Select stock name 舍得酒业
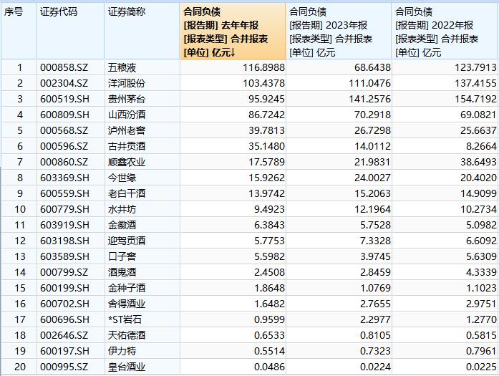The width and height of the screenshot is (499, 376). (x=126, y=304)
